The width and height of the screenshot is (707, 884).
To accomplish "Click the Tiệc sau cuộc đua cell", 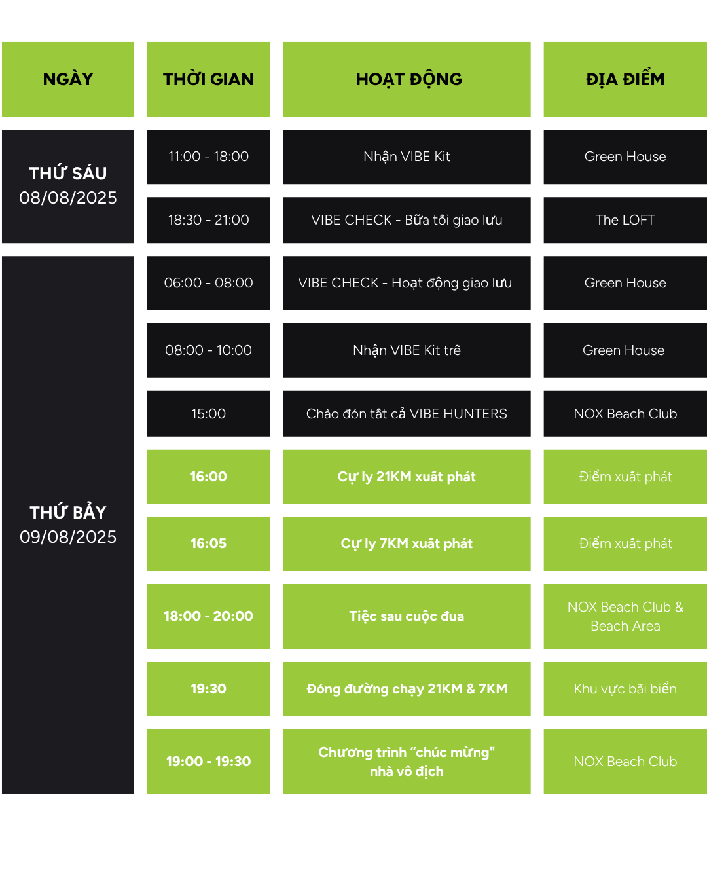I will tap(407, 616).
